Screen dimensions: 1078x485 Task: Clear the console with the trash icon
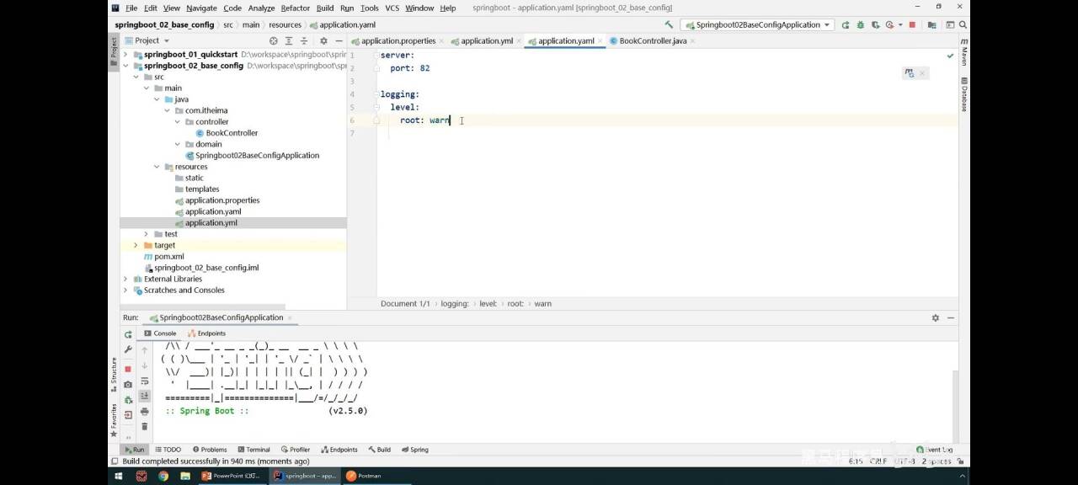click(x=145, y=426)
